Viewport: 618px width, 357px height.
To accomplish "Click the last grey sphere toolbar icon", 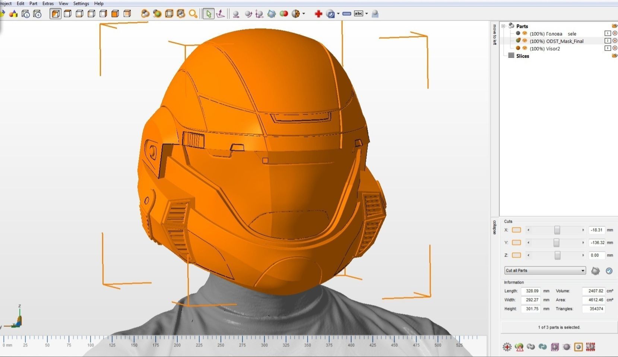I will (x=375, y=14).
